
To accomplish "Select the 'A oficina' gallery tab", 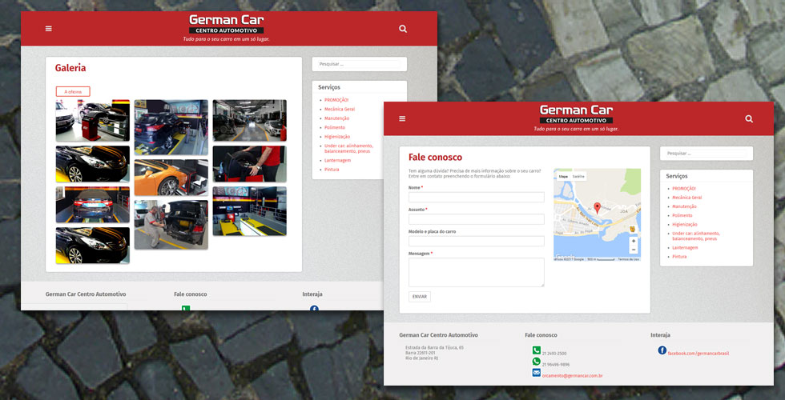I will pyautogui.click(x=73, y=91).
